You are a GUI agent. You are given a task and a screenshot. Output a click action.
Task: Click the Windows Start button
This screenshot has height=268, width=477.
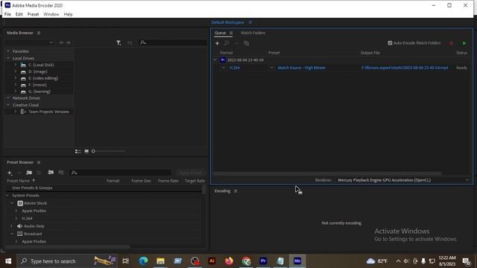tap(8, 261)
